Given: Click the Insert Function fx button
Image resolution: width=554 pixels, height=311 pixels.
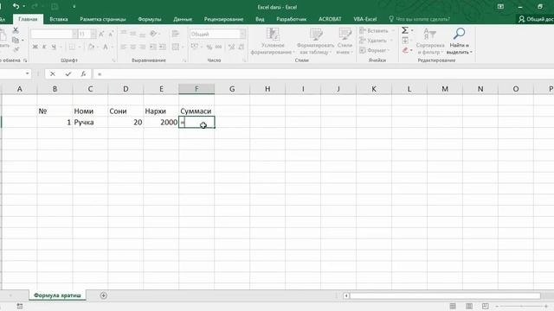Looking at the screenshot, I should 83,73.
